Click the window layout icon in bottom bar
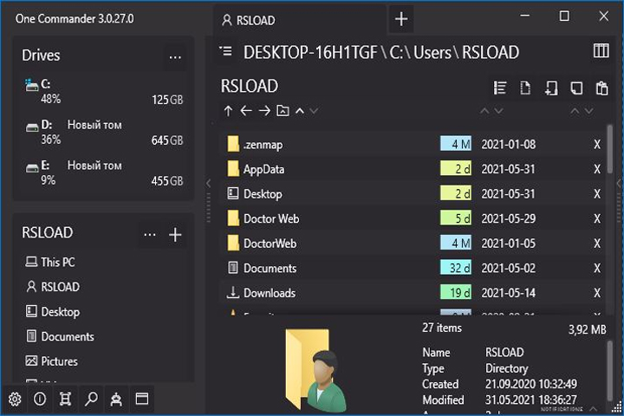 pyautogui.click(x=142, y=399)
